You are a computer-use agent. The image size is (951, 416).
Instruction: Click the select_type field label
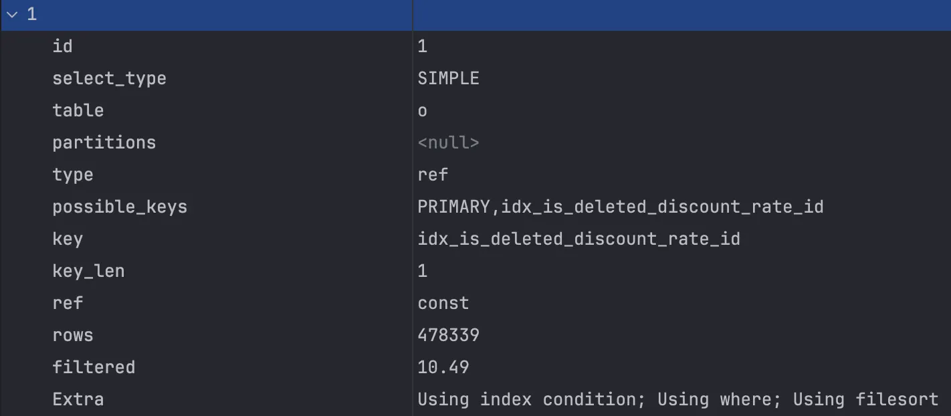(x=109, y=78)
